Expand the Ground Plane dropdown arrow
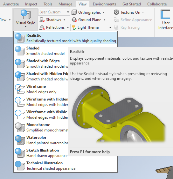173x179 pixels. click(105, 20)
